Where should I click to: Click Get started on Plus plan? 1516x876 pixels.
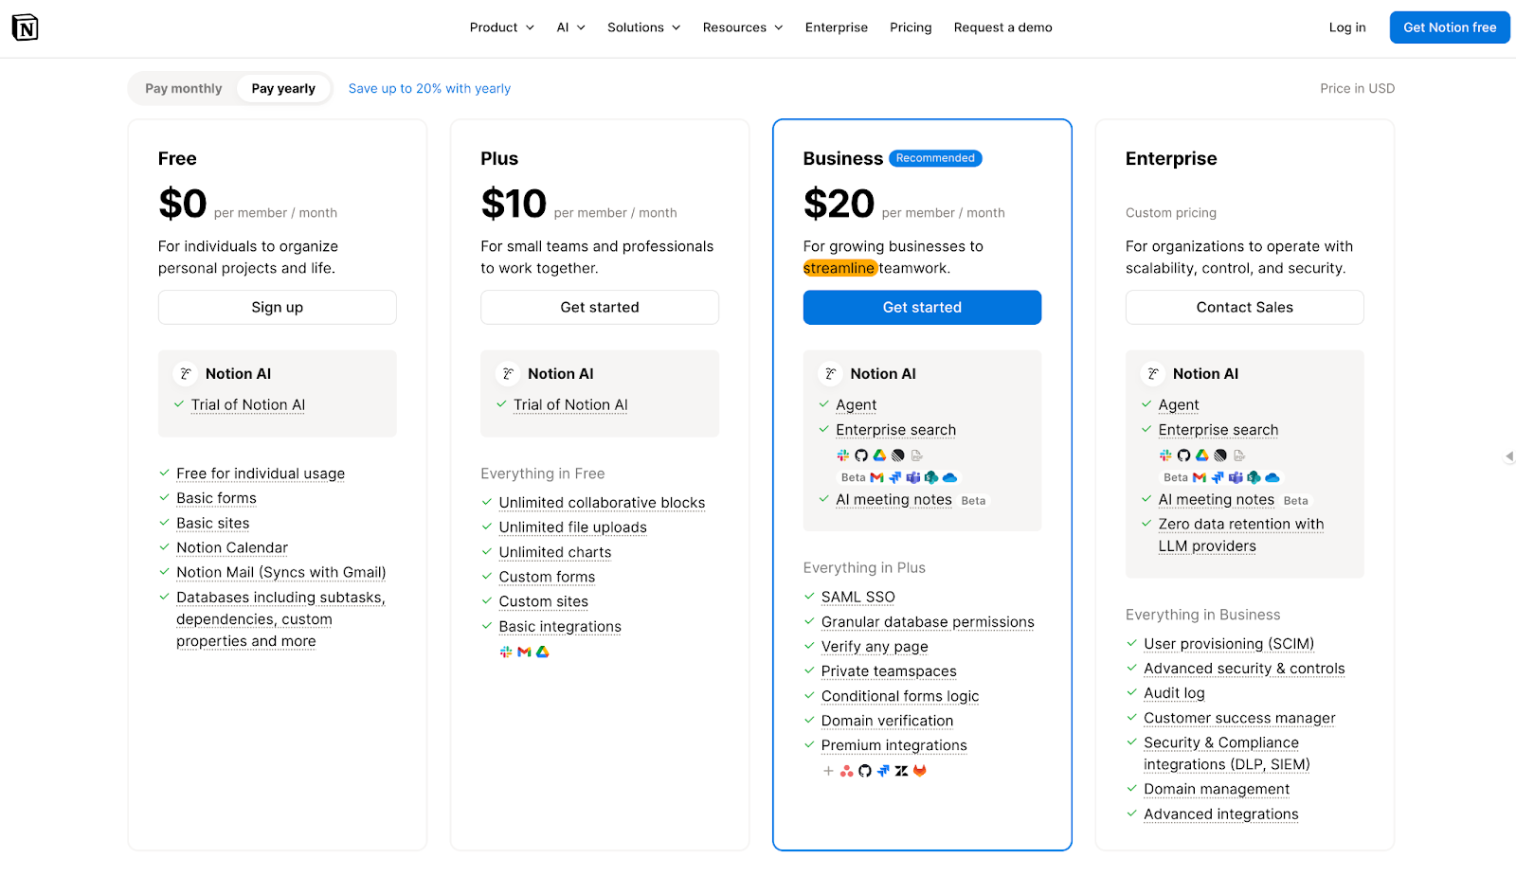coord(600,307)
